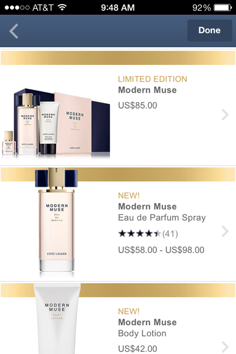The height and width of the screenshot is (354, 236).
Task: Tap the back arrow icon
Action: [14, 31]
